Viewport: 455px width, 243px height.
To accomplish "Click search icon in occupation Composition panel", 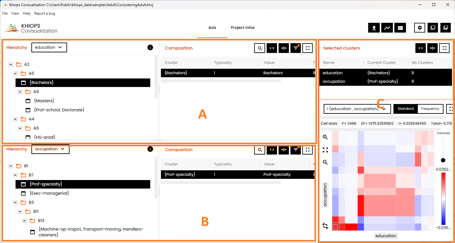I will [x=260, y=150].
